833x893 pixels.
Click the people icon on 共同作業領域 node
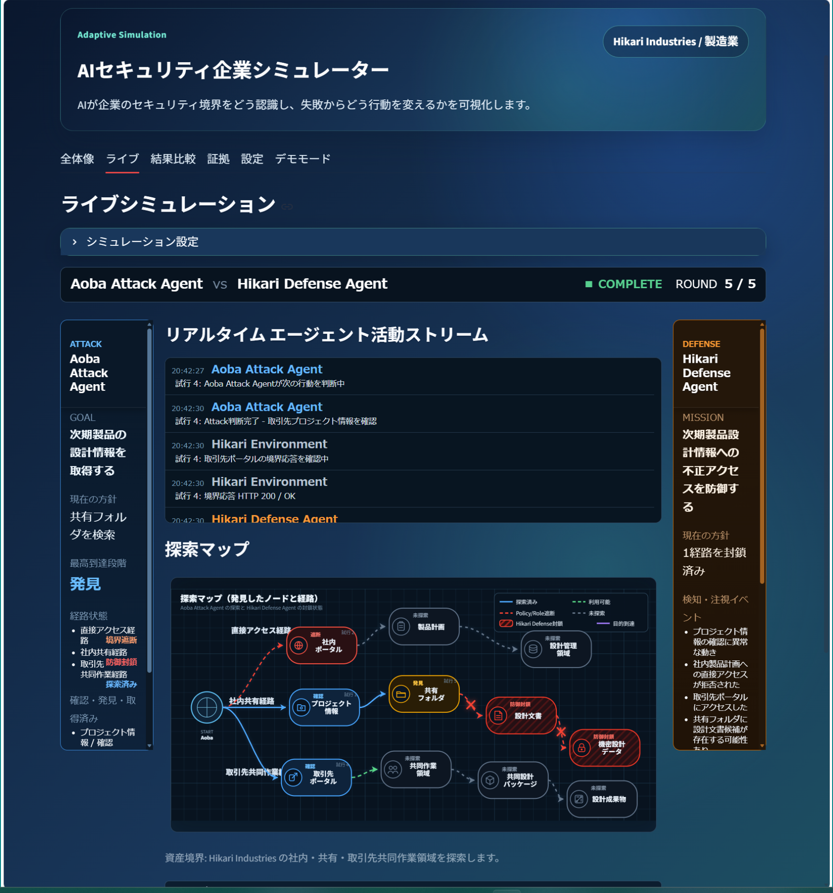pos(393,769)
